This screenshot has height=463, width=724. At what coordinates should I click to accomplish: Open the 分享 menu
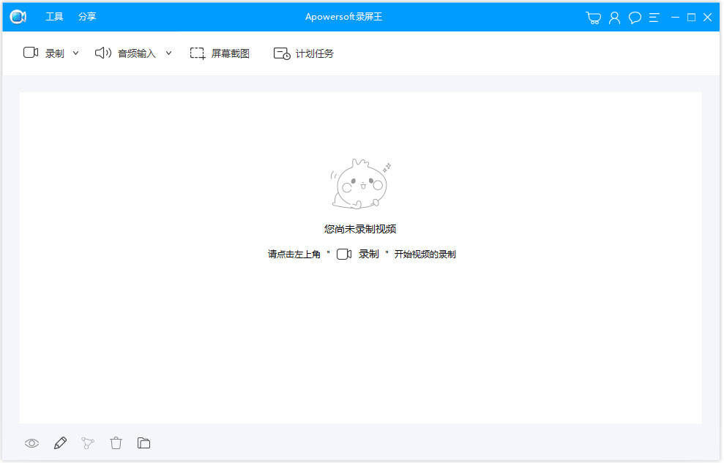[86, 16]
